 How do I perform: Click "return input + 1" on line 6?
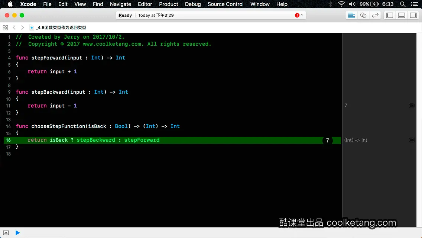[52, 71]
